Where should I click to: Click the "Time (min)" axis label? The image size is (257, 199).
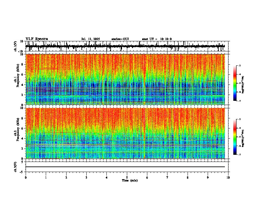click(x=130, y=180)
